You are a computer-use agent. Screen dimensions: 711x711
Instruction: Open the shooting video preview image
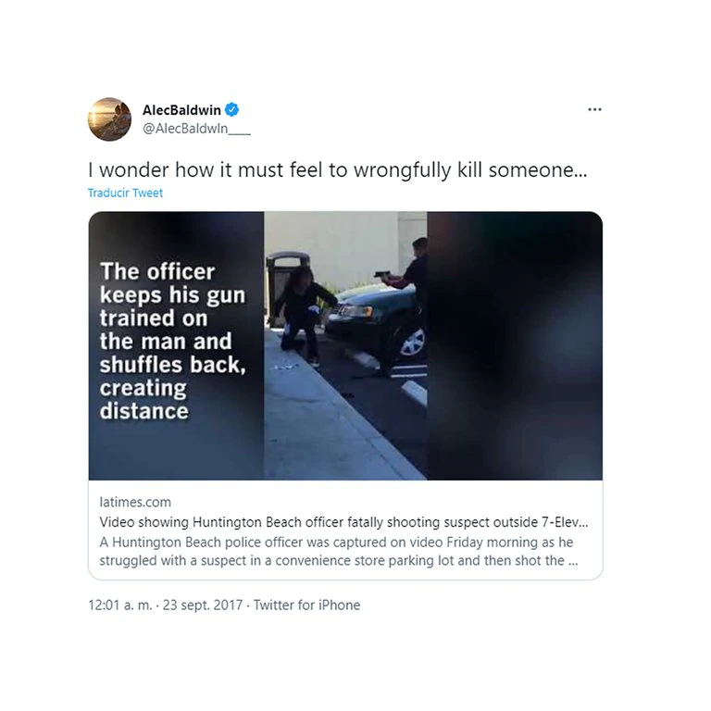[345, 345]
